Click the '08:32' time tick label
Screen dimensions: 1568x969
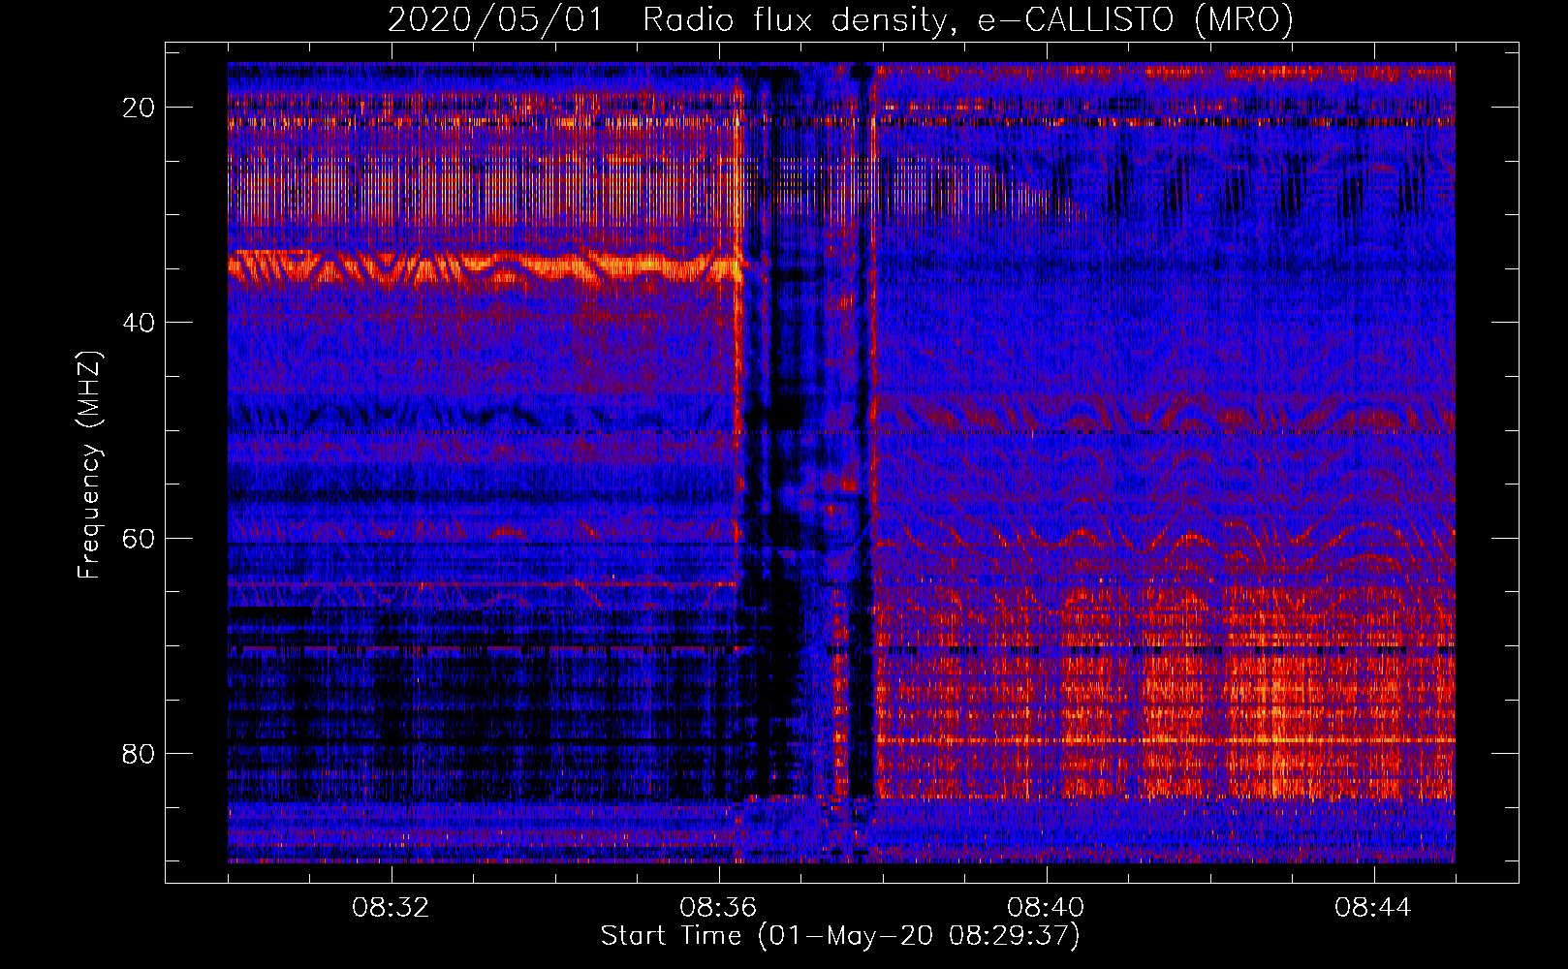coord(391,908)
